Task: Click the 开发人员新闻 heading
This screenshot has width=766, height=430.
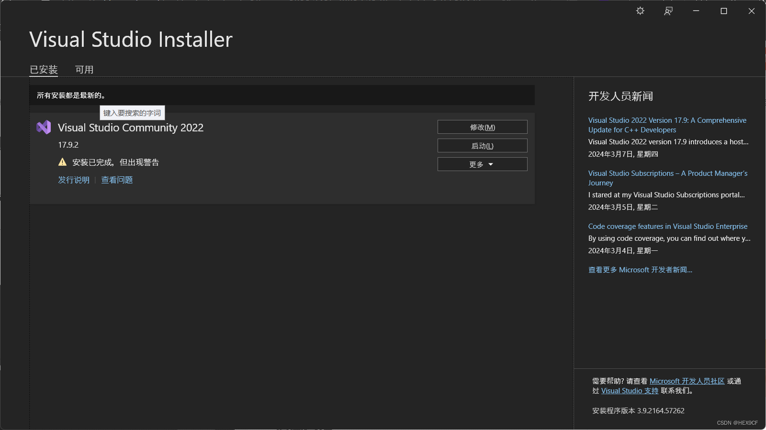Action: [x=620, y=97]
